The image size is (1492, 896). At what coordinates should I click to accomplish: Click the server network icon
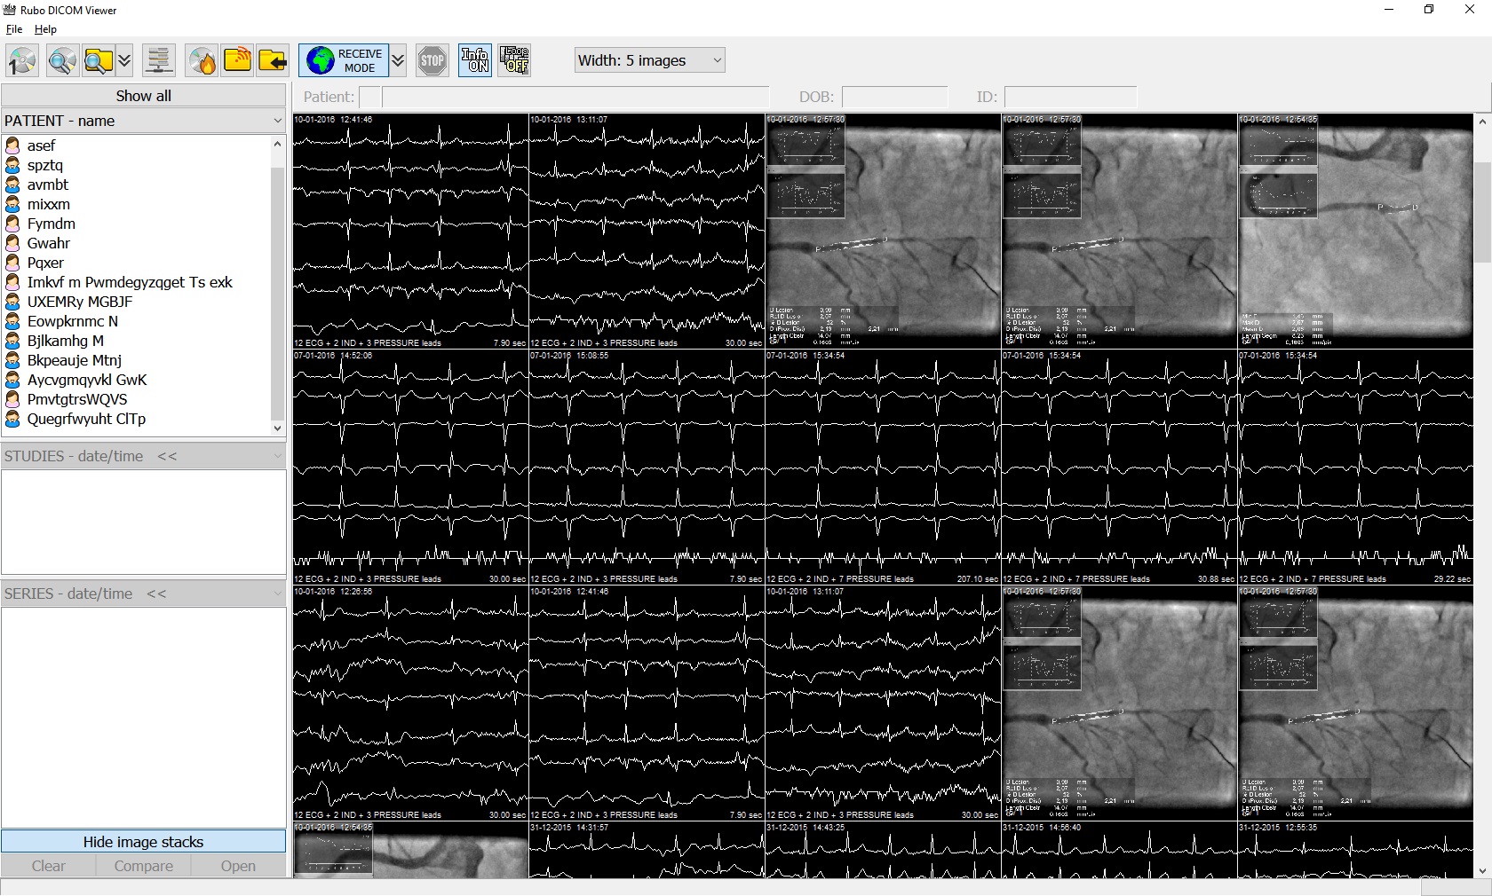(159, 61)
